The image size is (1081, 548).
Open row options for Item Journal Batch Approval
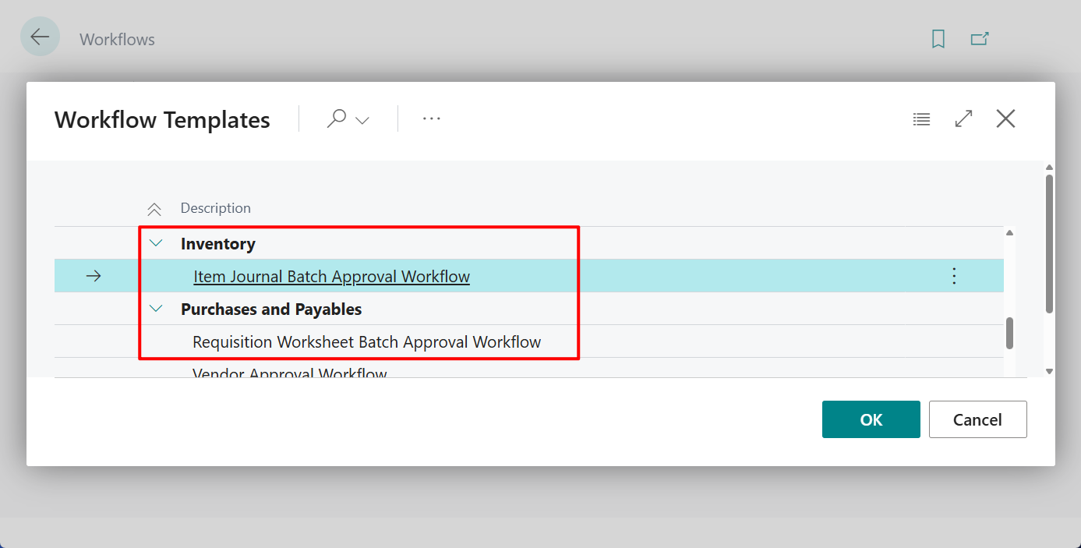tap(954, 275)
